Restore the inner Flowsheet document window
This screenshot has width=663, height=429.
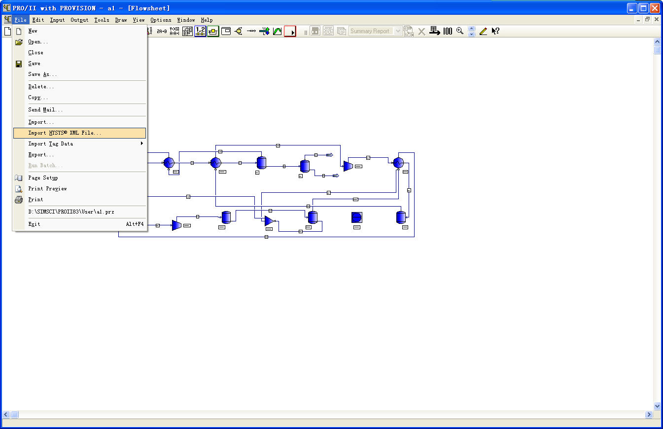pyautogui.click(x=647, y=20)
